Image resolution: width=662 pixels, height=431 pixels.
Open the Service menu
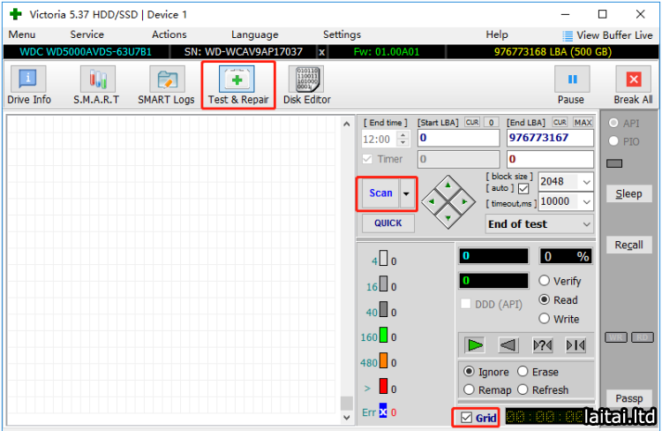pos(87,34)
